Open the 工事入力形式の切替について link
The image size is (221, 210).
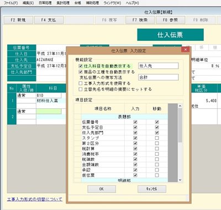click(35, 200)
